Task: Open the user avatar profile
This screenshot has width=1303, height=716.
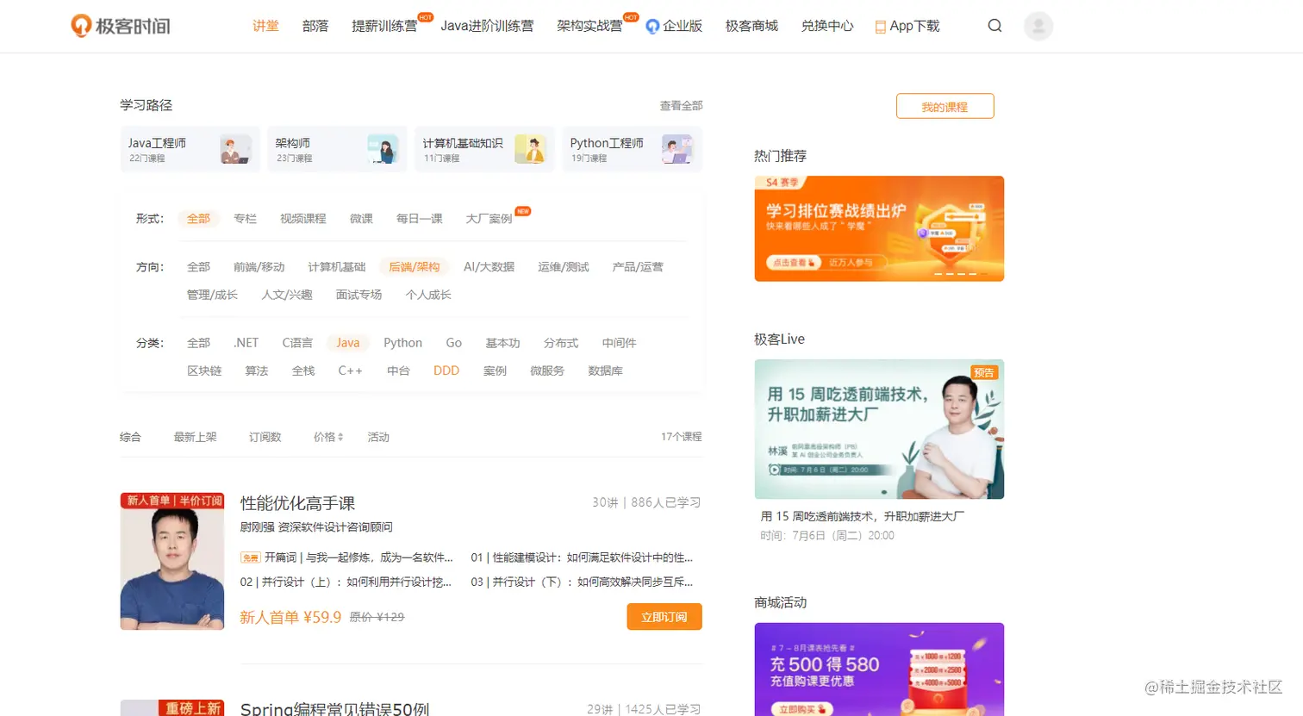Action: pos(1038,26)
